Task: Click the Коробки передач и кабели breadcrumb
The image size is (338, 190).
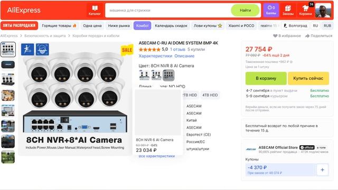Action: click(96, 36)
